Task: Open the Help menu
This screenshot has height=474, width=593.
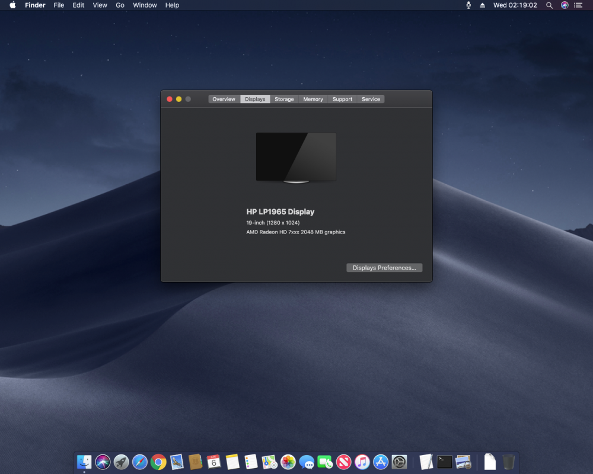Action: point(172,5)
